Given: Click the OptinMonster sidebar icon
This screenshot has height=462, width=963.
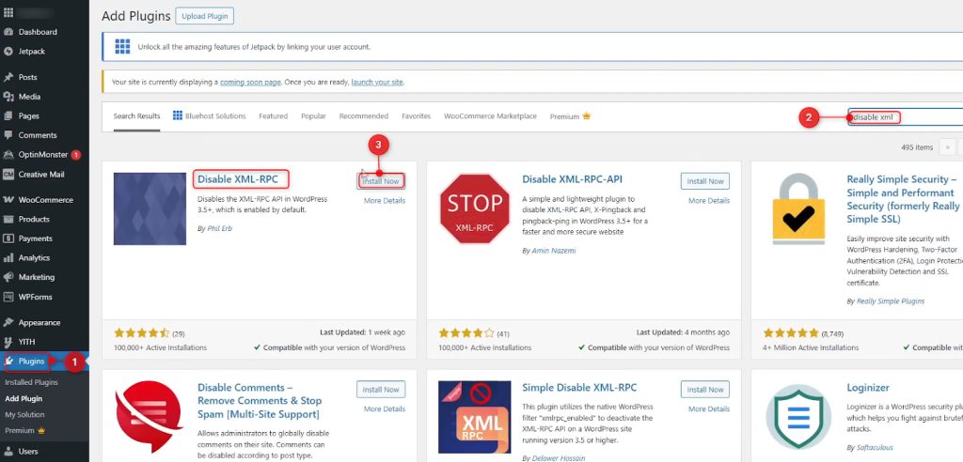Looking at the screenshot, I should coord(8,155).
